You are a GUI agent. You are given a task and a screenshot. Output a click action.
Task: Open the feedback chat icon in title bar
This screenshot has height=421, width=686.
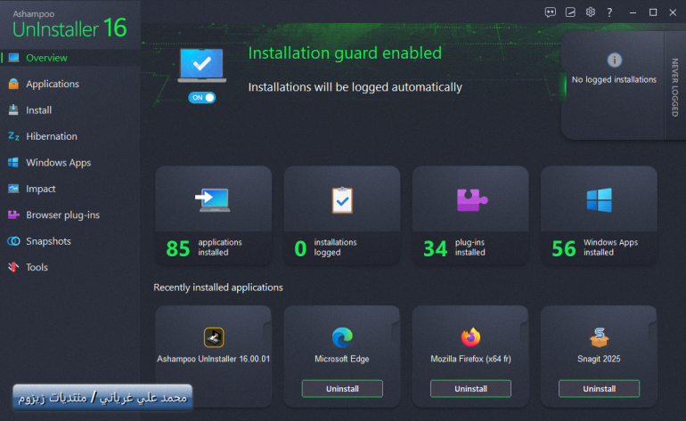point(551,12)
